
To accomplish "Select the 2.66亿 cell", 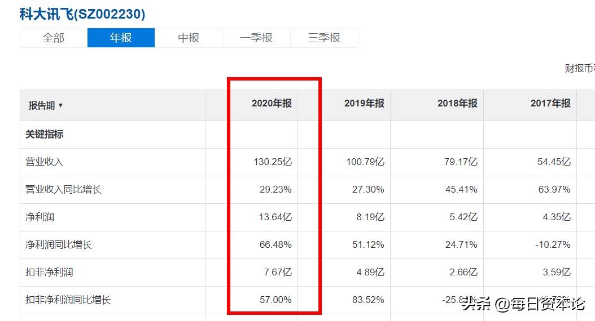I will pyautogui.click(x=463, y=273).
